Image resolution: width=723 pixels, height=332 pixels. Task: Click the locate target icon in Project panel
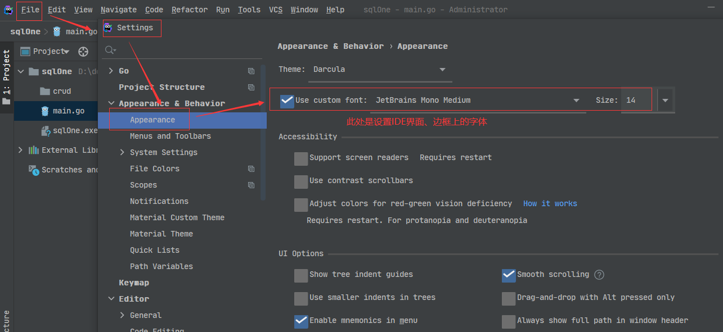(83, 52)
